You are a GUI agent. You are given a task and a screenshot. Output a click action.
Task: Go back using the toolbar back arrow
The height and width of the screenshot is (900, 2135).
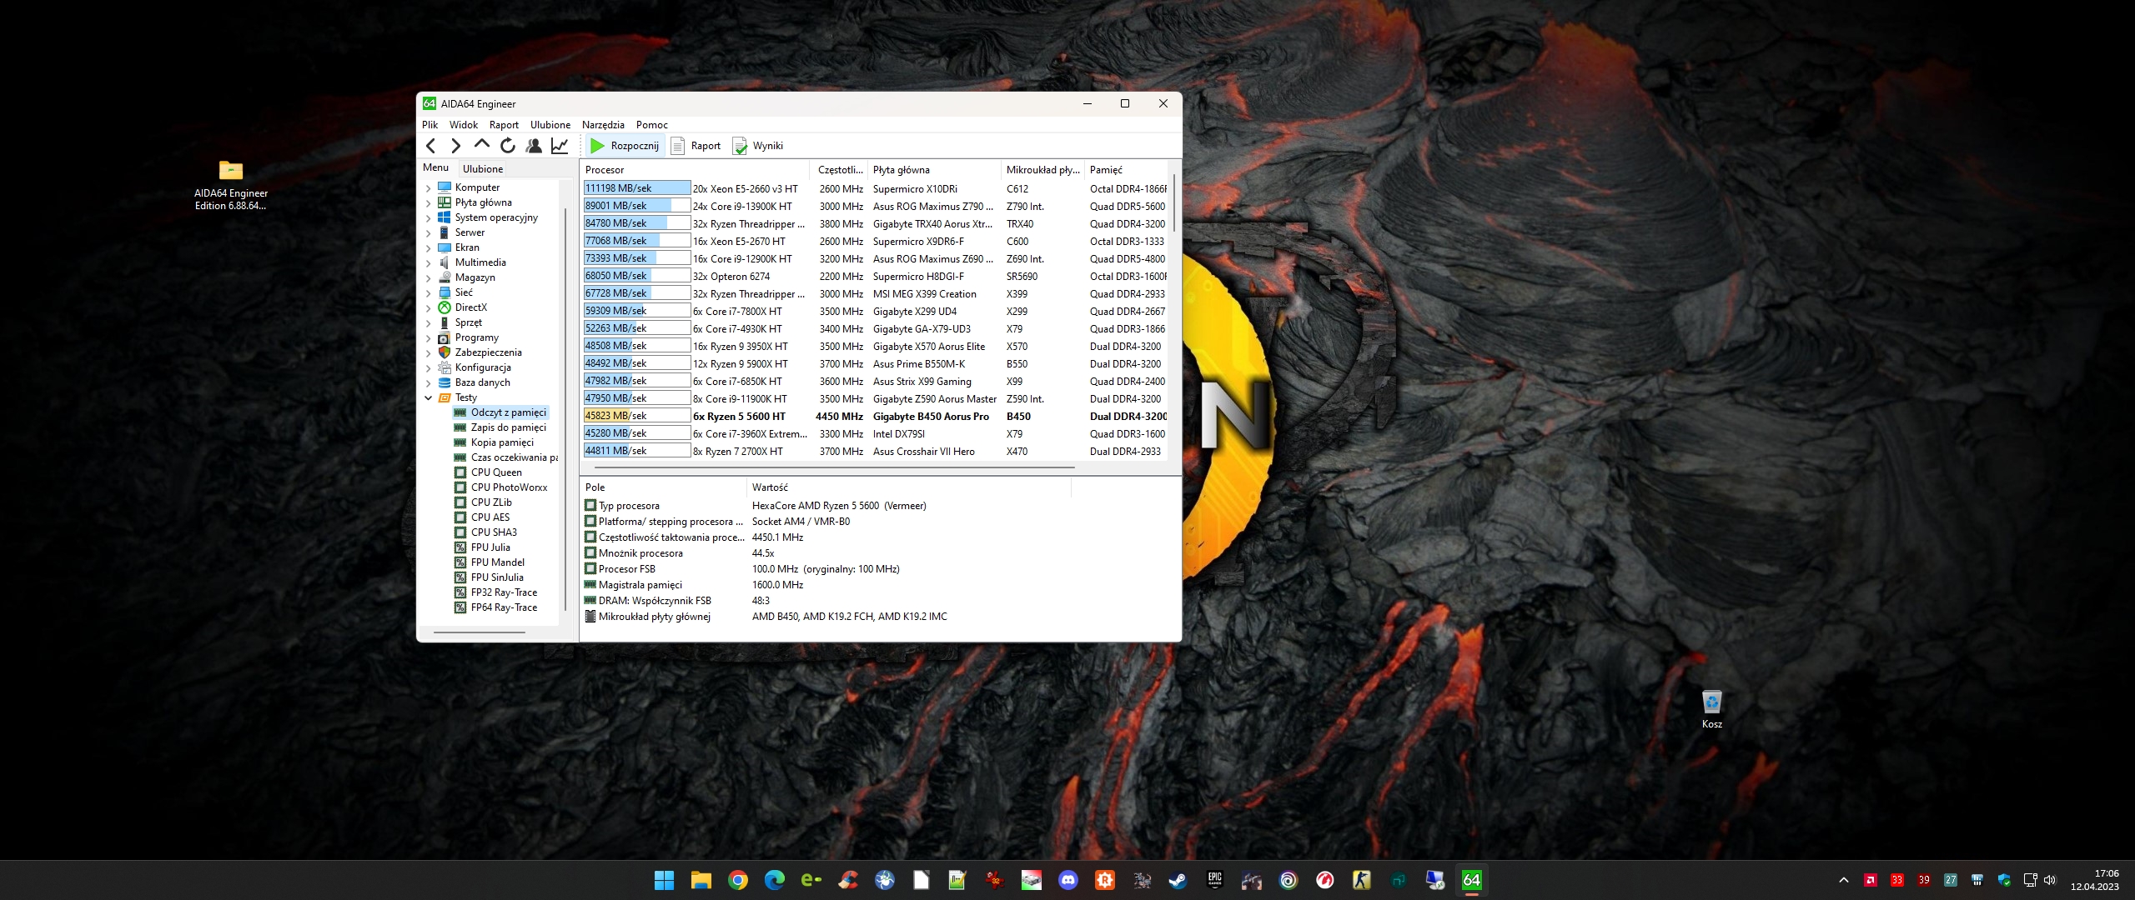coord(430,146)
